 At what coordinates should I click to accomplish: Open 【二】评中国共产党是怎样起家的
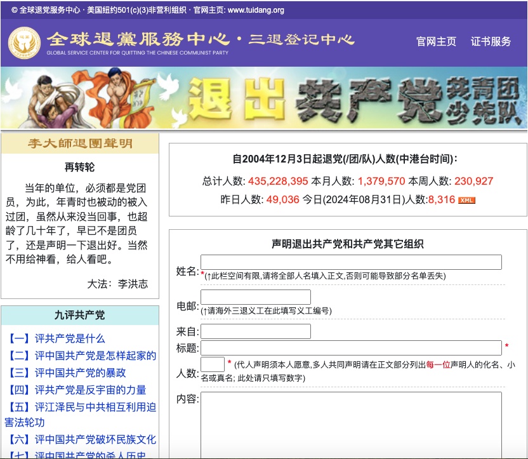point(81,356)
